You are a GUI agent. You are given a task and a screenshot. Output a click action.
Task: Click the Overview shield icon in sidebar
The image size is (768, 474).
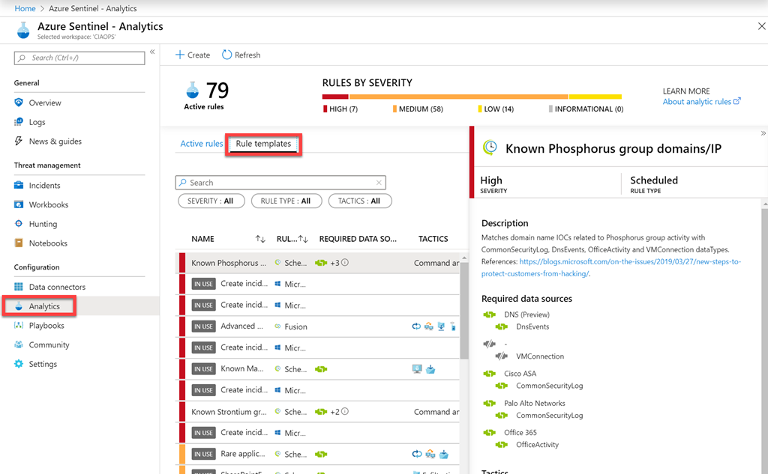coord(19,103)
